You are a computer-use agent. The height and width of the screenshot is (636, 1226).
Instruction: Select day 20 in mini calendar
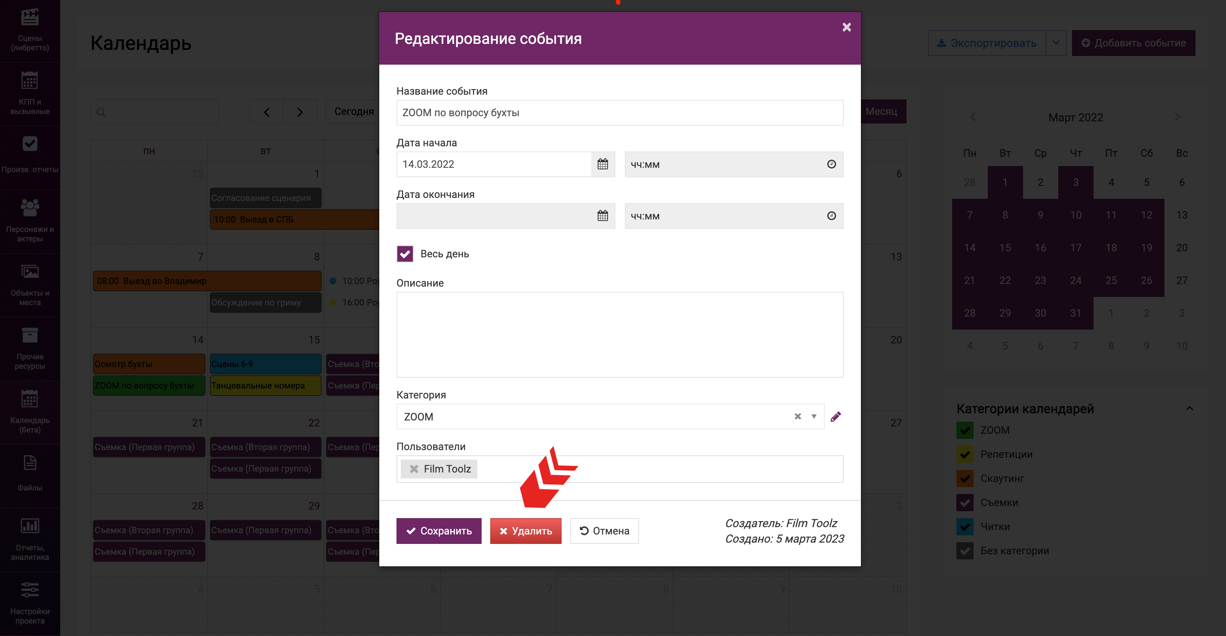tap(1181, 248)
